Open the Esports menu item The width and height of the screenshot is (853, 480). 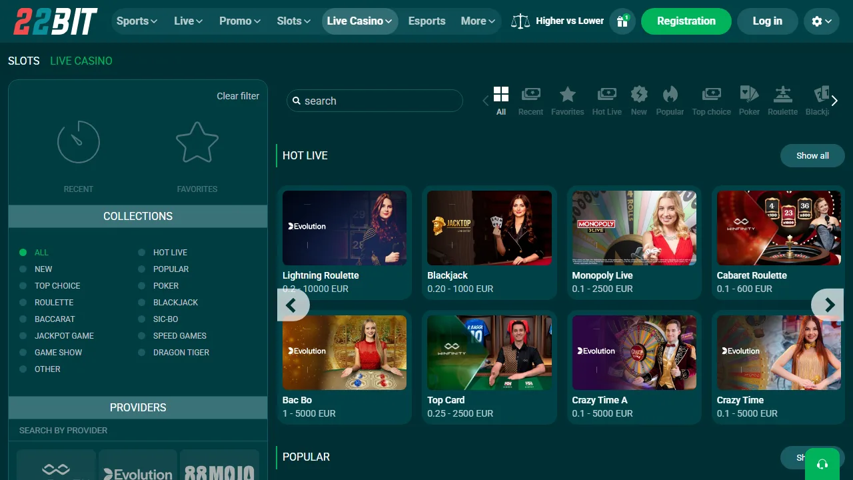pos(426,21)
